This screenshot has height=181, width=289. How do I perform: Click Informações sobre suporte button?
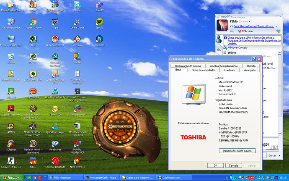[x=237, y=151]
